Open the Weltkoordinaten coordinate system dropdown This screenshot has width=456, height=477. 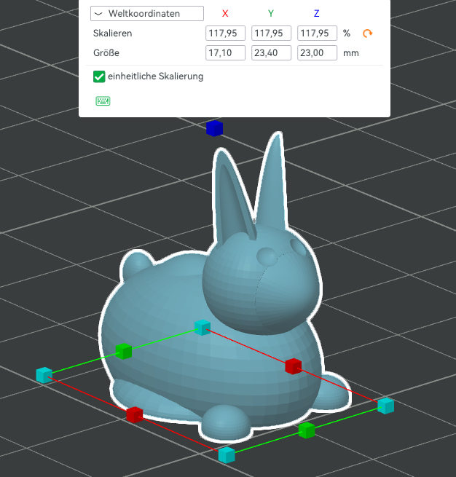(147, 14)
